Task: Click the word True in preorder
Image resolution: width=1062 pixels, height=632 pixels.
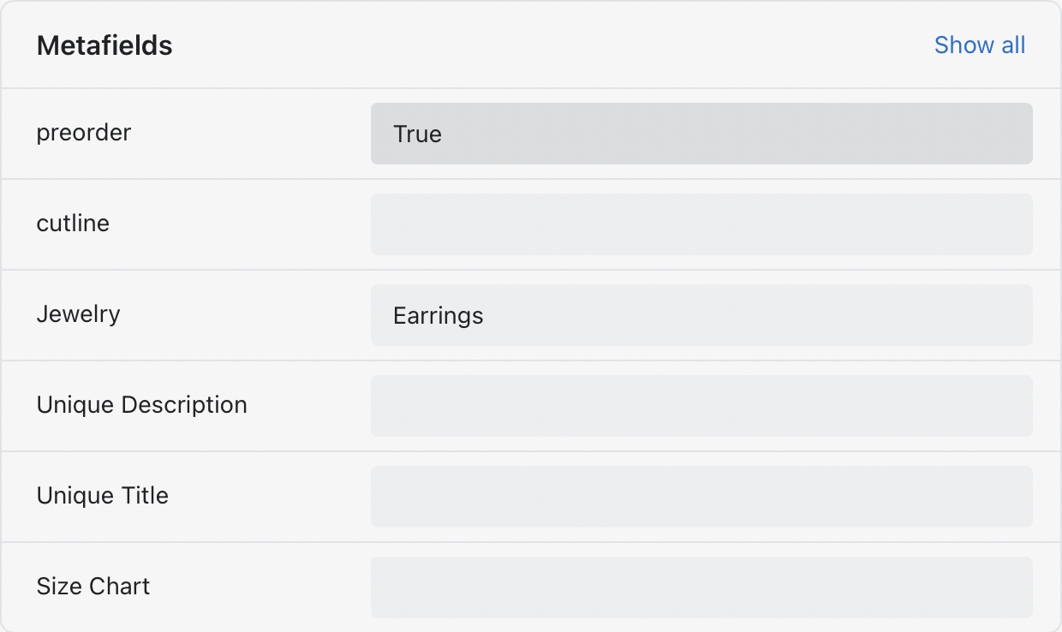Action: click(417, 134)
